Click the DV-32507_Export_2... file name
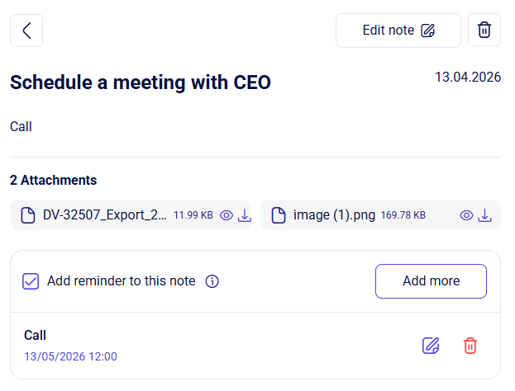 (105, 215)
